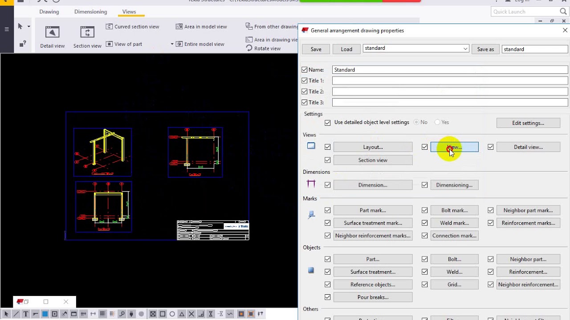570x320 pixels.
Task: Select View of part command
Action: 124,44
